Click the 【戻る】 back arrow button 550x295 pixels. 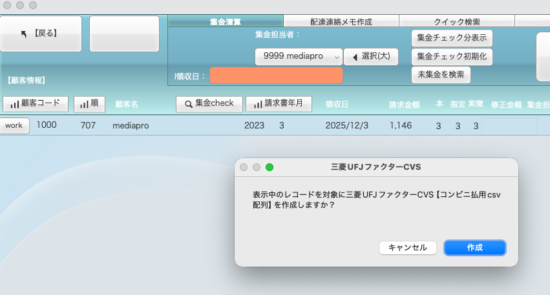(41, 34)
